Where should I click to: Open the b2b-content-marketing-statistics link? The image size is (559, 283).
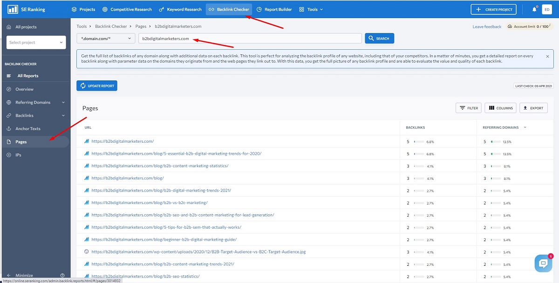[160, 166]
